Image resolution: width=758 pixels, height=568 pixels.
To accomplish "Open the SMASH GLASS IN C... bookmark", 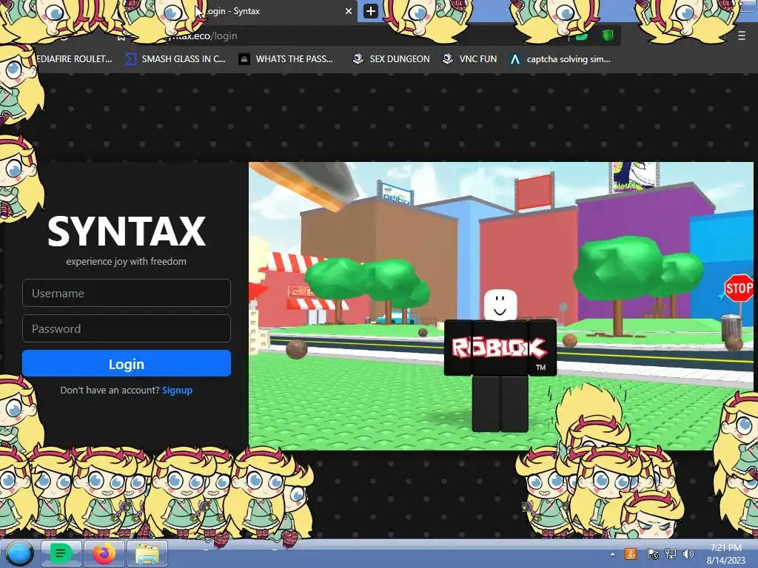I will (x=175, y=59).
